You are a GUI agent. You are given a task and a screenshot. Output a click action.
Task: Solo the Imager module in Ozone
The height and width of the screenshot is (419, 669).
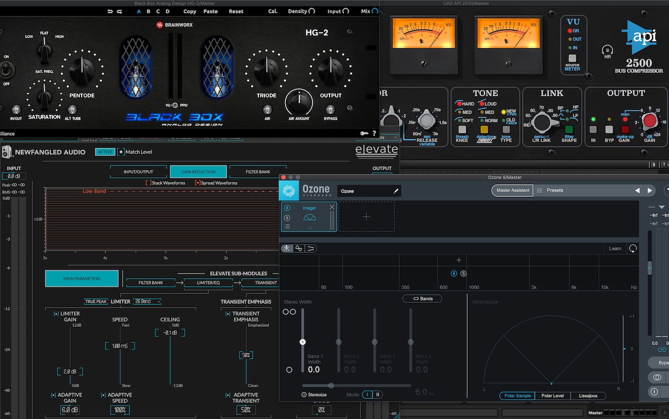[x=287, y=218]
